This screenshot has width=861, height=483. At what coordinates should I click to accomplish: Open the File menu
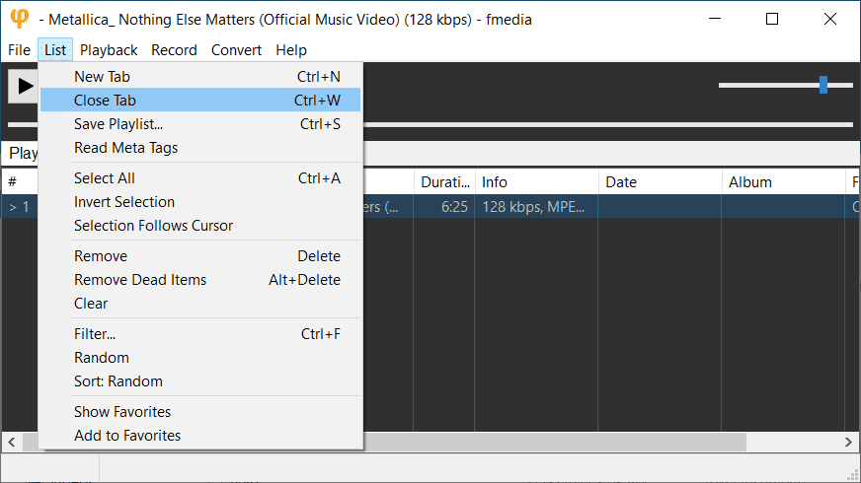19,50
